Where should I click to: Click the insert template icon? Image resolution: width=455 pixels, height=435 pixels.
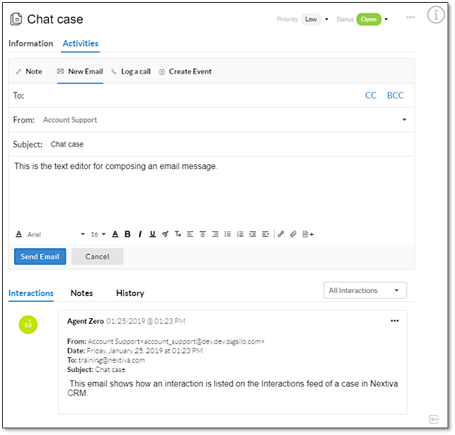[x=308, y=234]
